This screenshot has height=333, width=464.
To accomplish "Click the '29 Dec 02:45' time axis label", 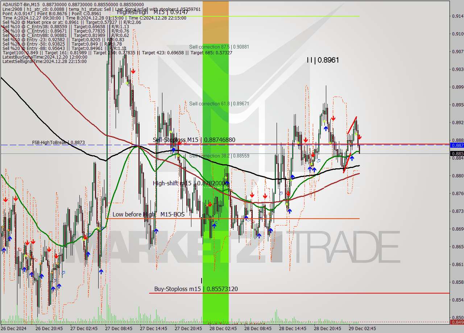I will coord(362,329).
